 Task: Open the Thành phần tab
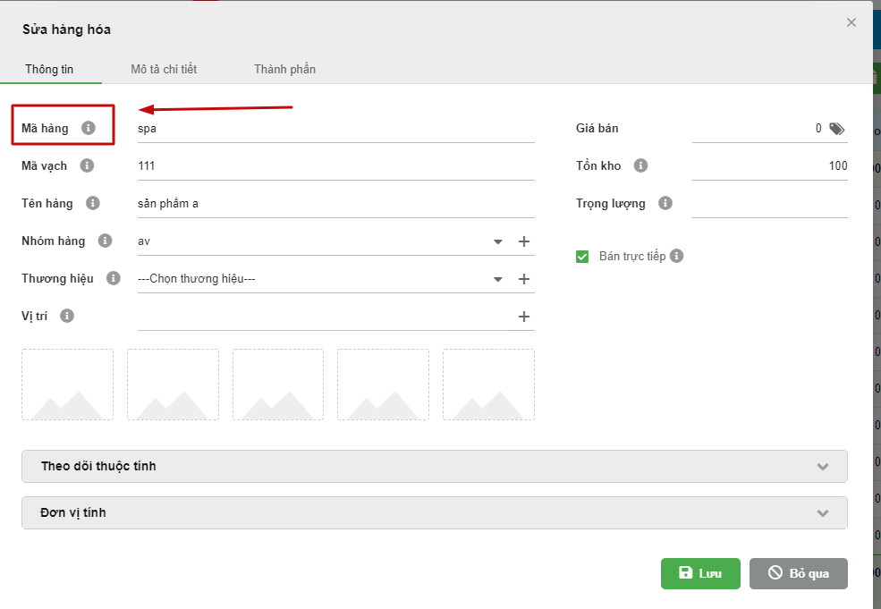[284, 69]
